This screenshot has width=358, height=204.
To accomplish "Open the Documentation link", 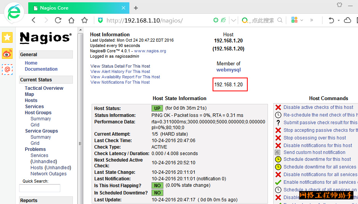I will click(x=41, y=69).
